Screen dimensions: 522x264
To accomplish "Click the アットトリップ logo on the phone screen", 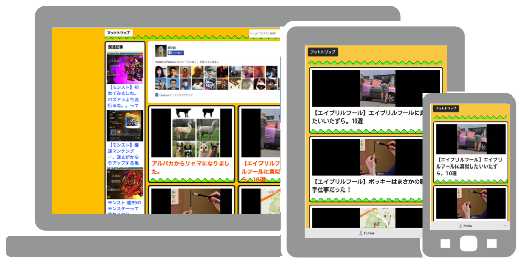I will tap(445, 108).
